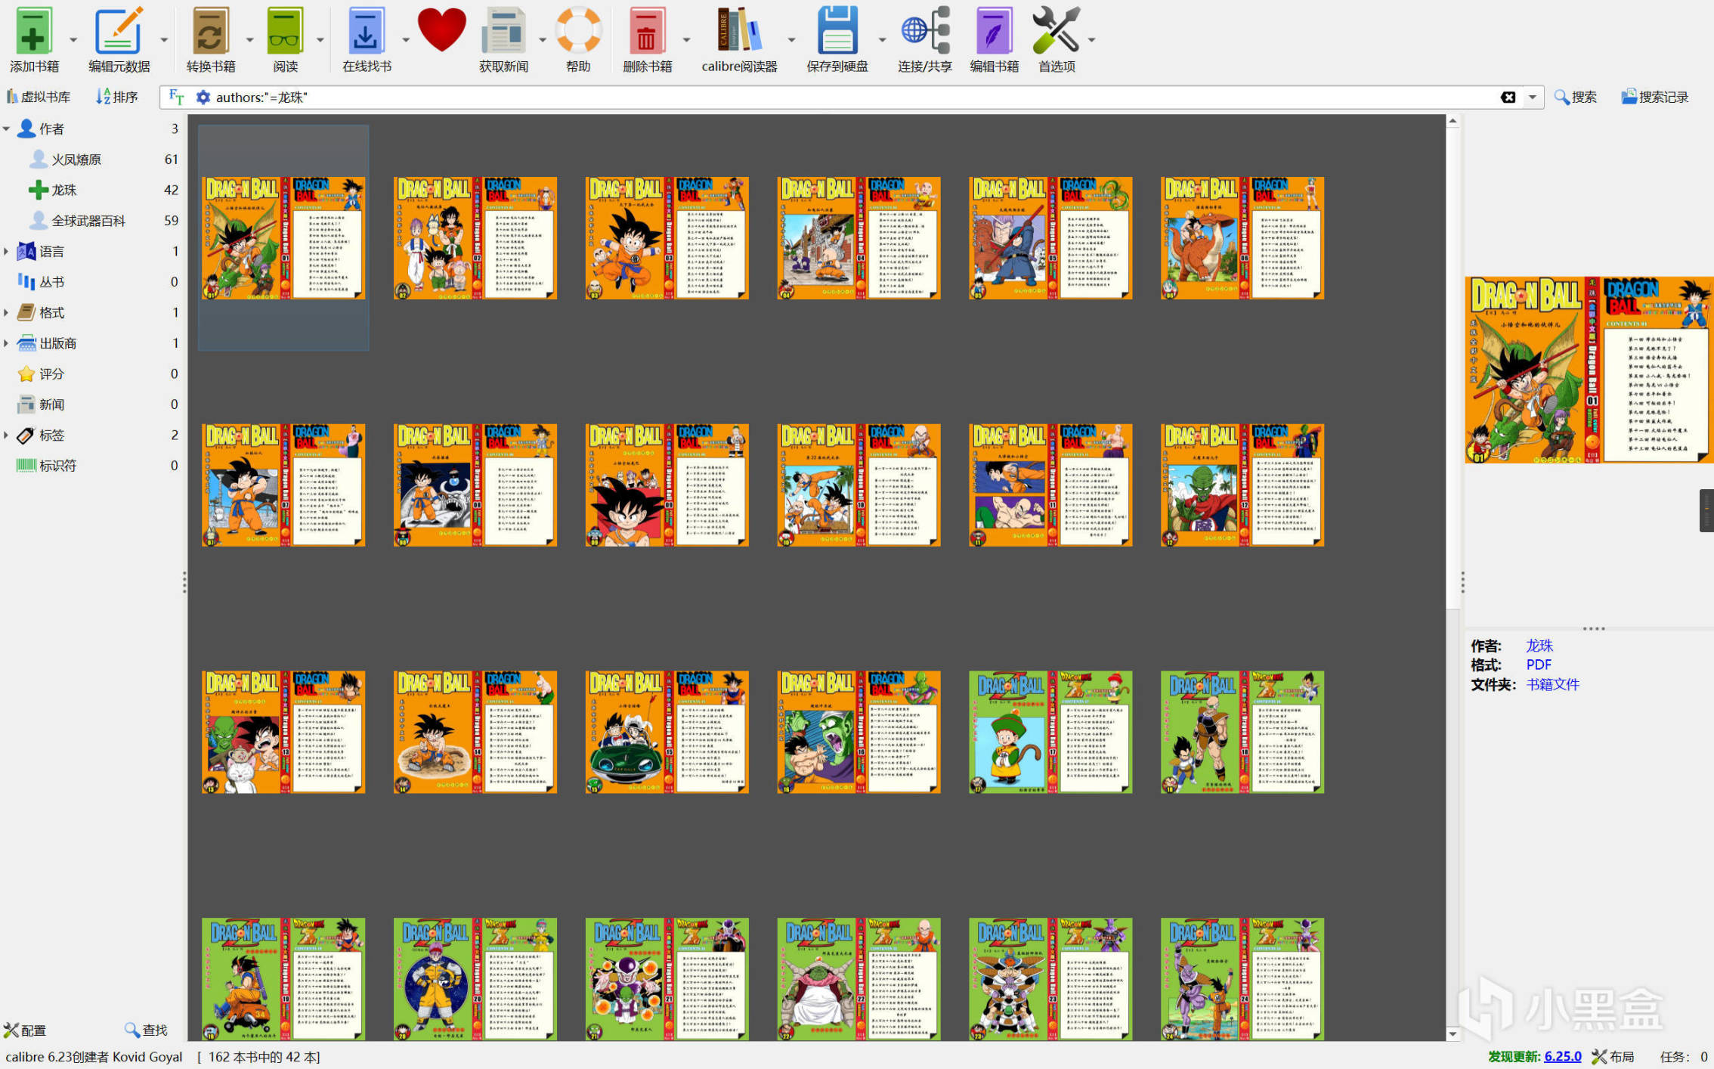Screen dimensions: 1714x1069
Task: Open the search history dropdown arrow
Action: [1532, 97]
